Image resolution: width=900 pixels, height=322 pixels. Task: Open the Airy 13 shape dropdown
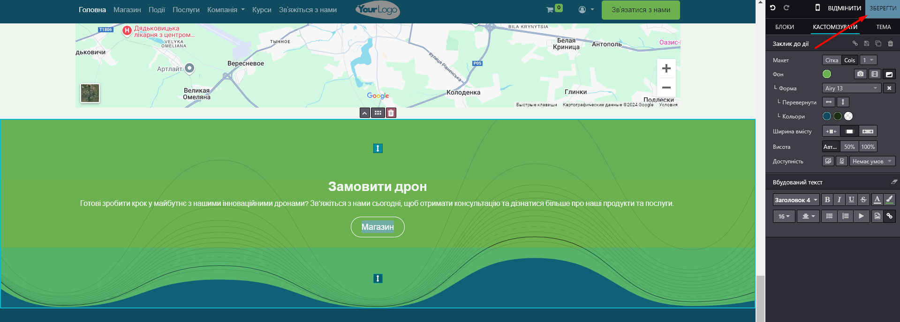(851, 88)
